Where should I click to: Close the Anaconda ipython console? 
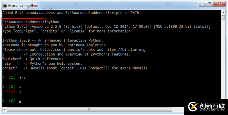(219, 4)
